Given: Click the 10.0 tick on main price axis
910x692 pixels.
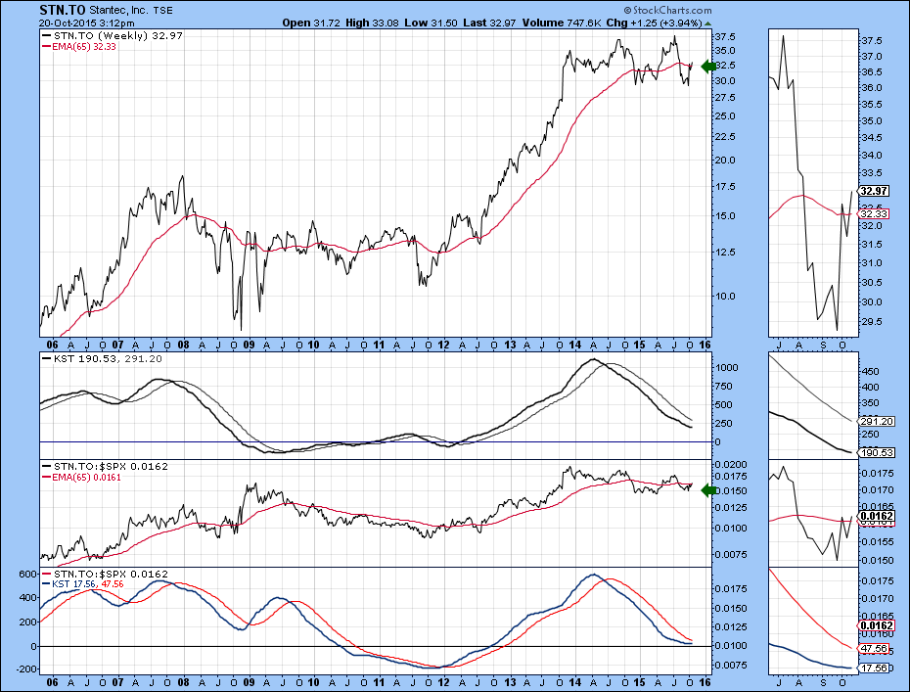Looking at the screenshot, I should pos(724,296).
